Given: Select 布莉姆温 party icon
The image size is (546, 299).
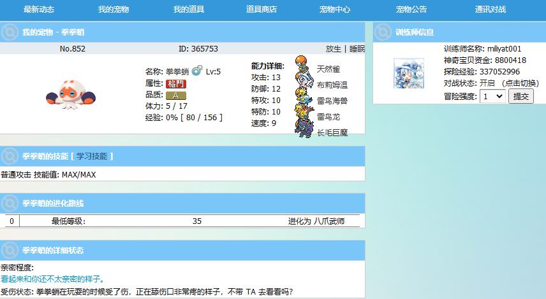Looking at the screenshot, I should click(x=304, y=79).
